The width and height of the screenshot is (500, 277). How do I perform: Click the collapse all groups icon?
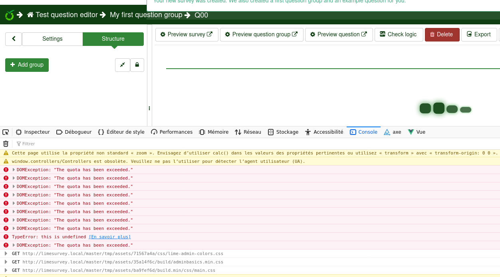pyautogui.click(x=123, y=65)
